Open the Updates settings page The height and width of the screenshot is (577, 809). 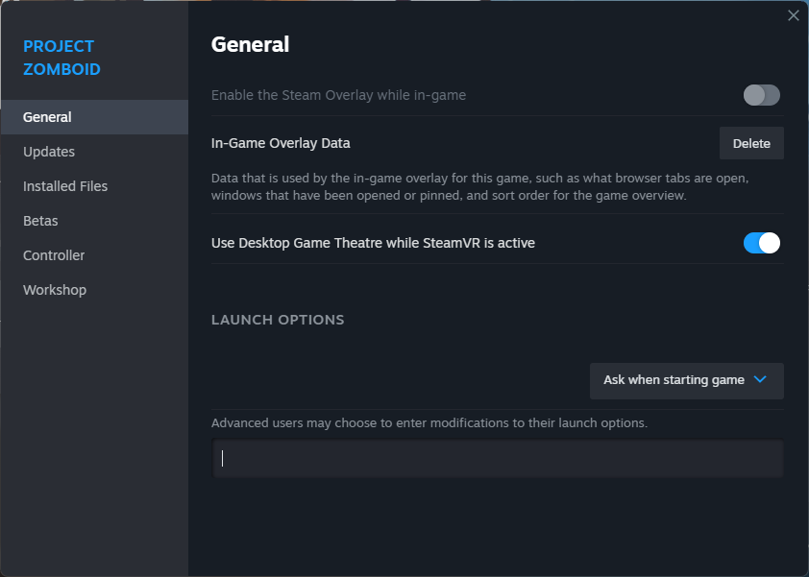pos(49,152)
